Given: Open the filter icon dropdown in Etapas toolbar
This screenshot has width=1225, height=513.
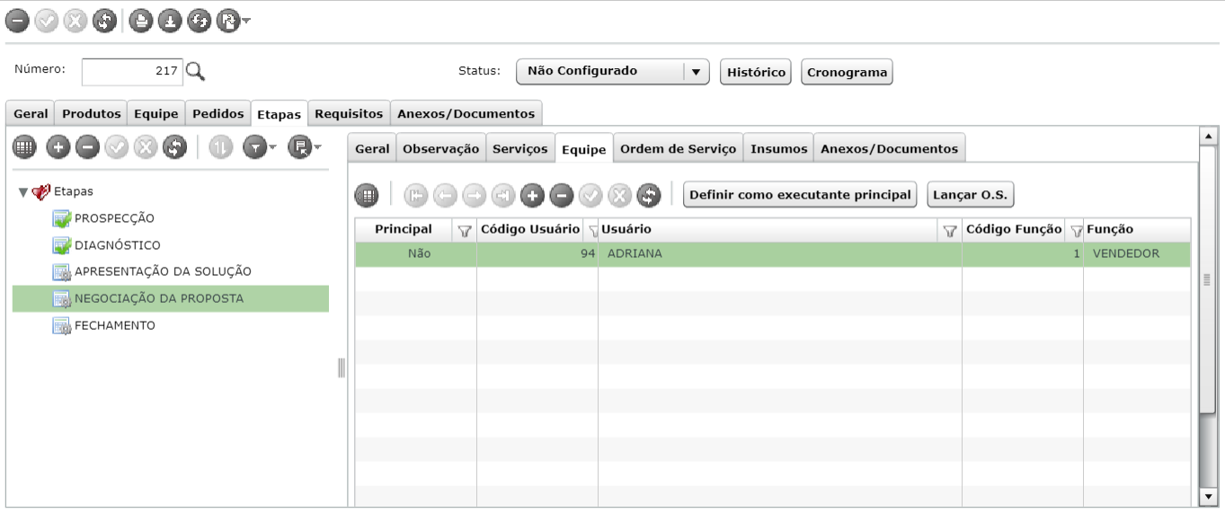Looking at the screenshot, I should tap(261, 147).
